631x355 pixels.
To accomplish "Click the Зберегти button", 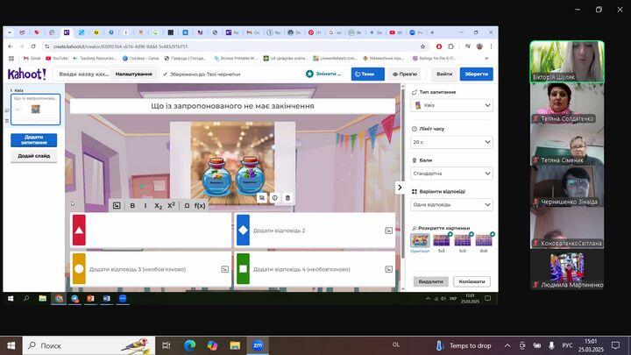I will (476, 74).
